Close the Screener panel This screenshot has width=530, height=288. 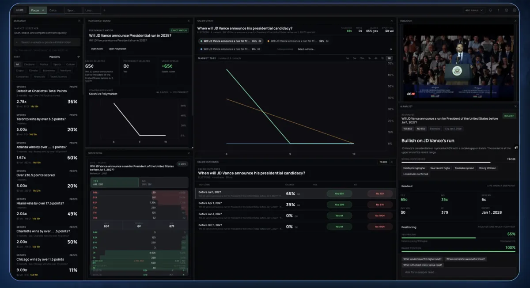click(79, 21)
